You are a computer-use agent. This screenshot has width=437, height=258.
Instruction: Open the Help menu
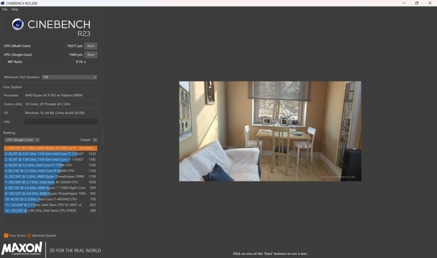click(x=14, y=9)
